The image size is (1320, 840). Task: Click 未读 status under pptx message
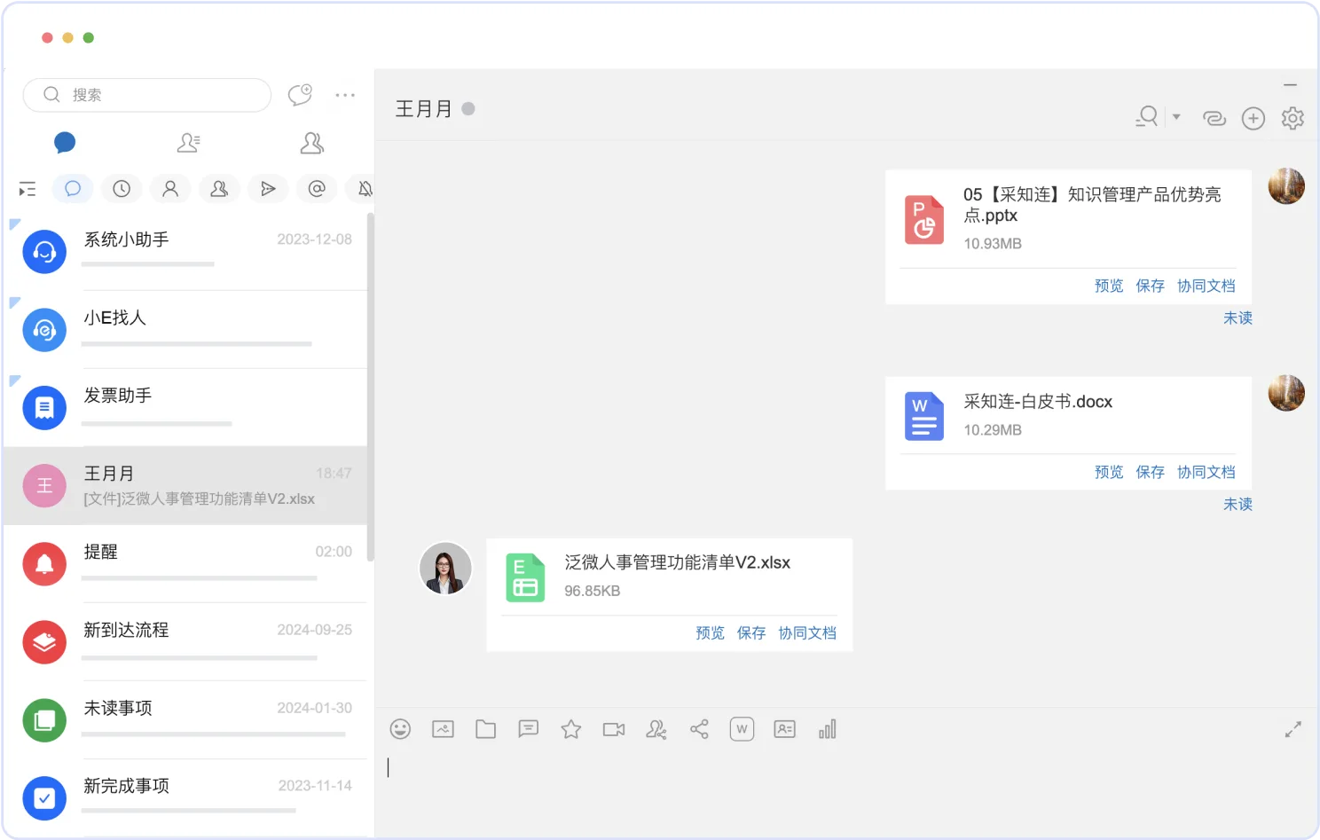1237,318
